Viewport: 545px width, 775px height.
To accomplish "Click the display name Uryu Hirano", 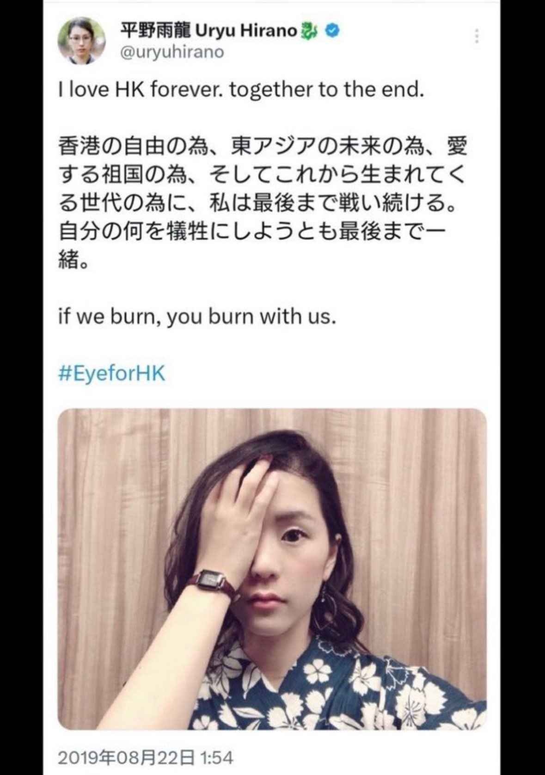I will pyautogui.click(x=247, y=31).
